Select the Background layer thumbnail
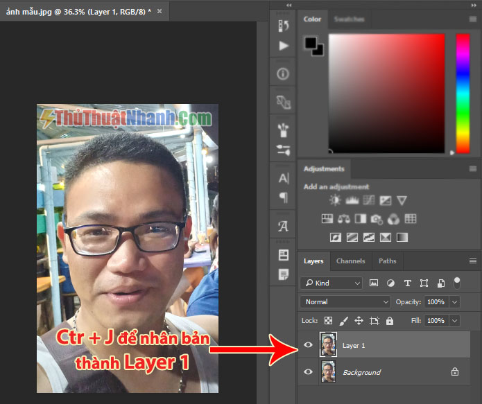This screenshot has height=404, width=482. click(328, 371)
